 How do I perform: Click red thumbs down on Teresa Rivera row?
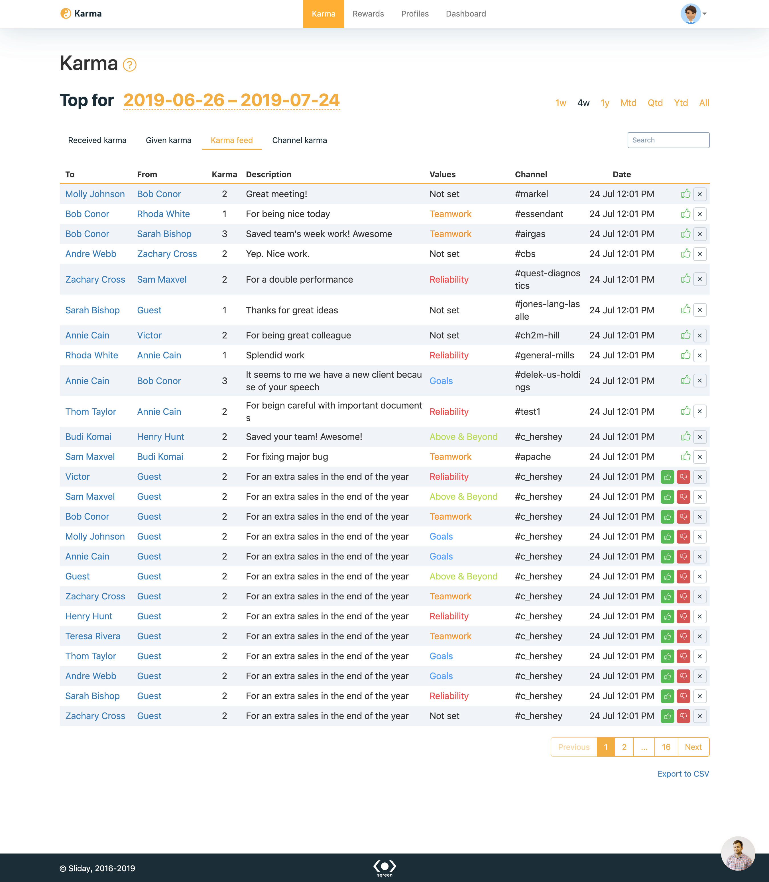coord(683,636)
